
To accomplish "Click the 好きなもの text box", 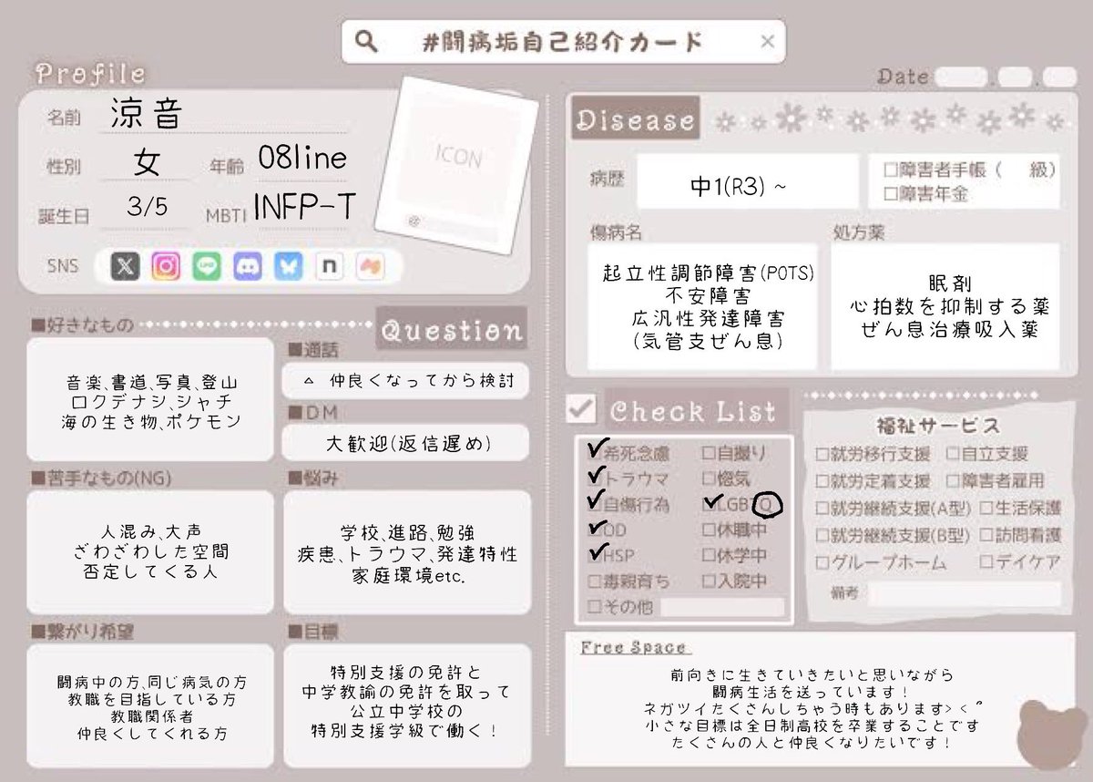I will [150, 399].
